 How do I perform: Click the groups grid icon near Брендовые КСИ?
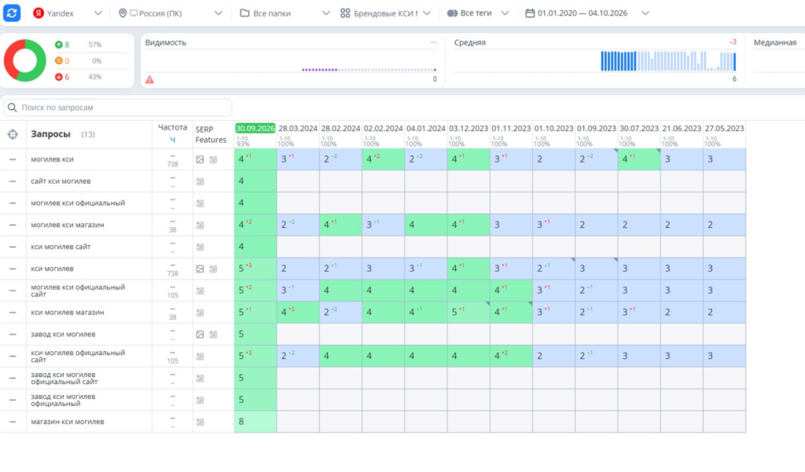(345, 13)
